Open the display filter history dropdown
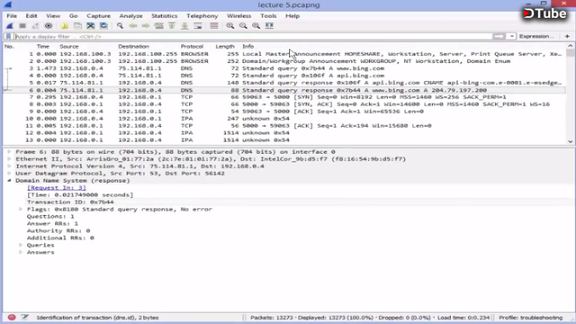Screen dimensions: 576x324 pyautogui.click(x=511, y=36)
